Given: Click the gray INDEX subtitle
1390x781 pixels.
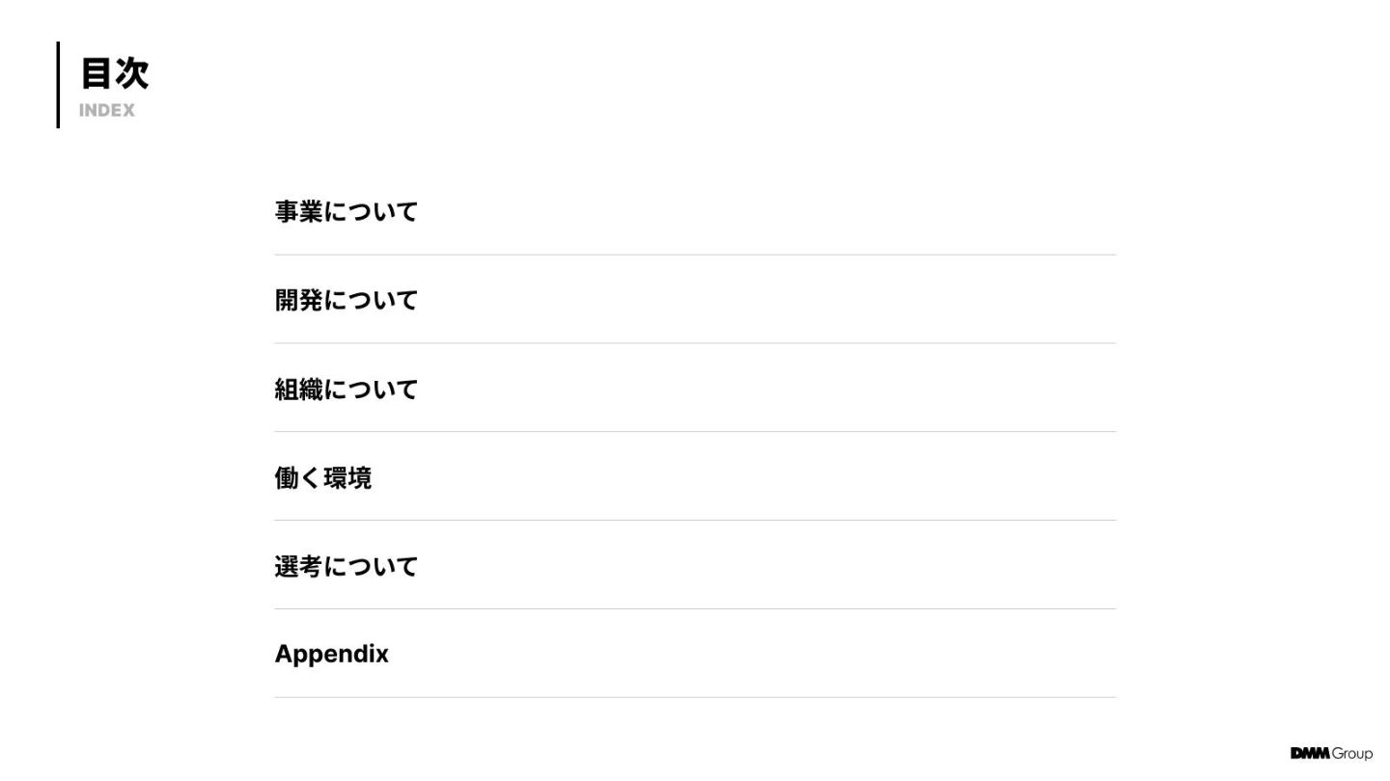Looking at the screenshot, I should (x=107, y=111).
